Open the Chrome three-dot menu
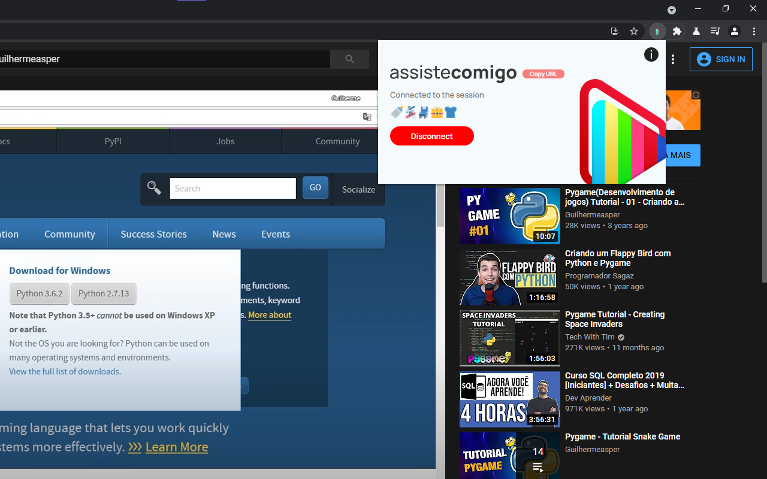 click(754, 31)
